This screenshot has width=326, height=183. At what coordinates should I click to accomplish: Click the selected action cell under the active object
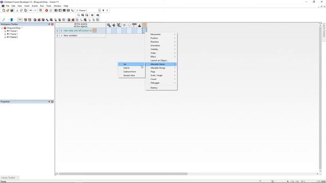(x=145, y=30)
